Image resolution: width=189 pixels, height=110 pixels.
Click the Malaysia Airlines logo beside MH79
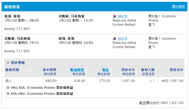(115, 16)
